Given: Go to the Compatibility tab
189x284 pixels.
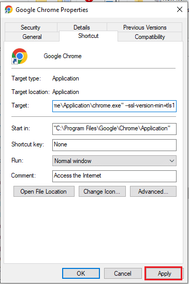Looking at the screenshot, I should 150,37.
